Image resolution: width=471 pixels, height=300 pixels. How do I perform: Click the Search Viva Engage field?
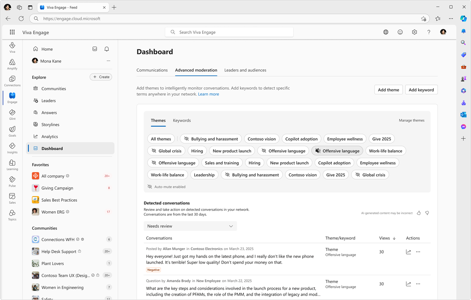click(x=230, y=32)
